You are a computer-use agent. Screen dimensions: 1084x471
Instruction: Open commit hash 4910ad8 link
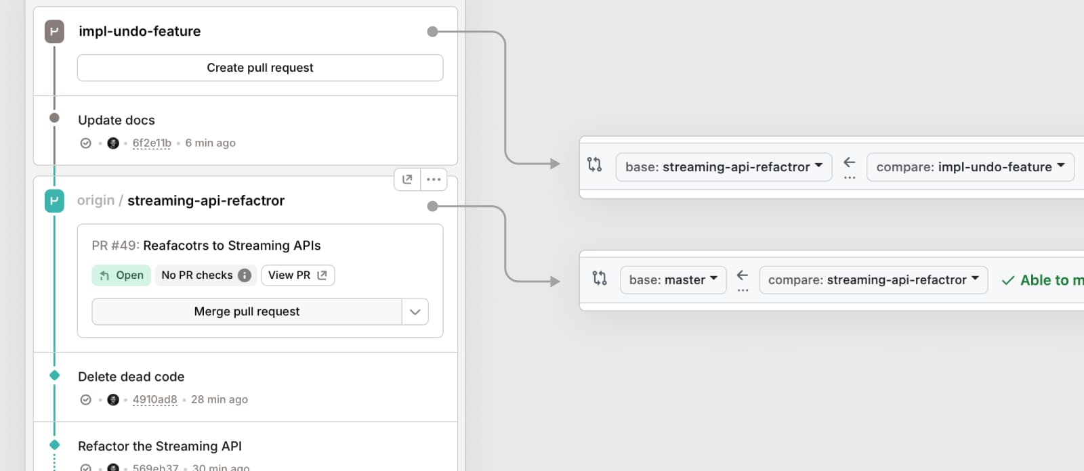pyautogui.click(x=154, y=400)
